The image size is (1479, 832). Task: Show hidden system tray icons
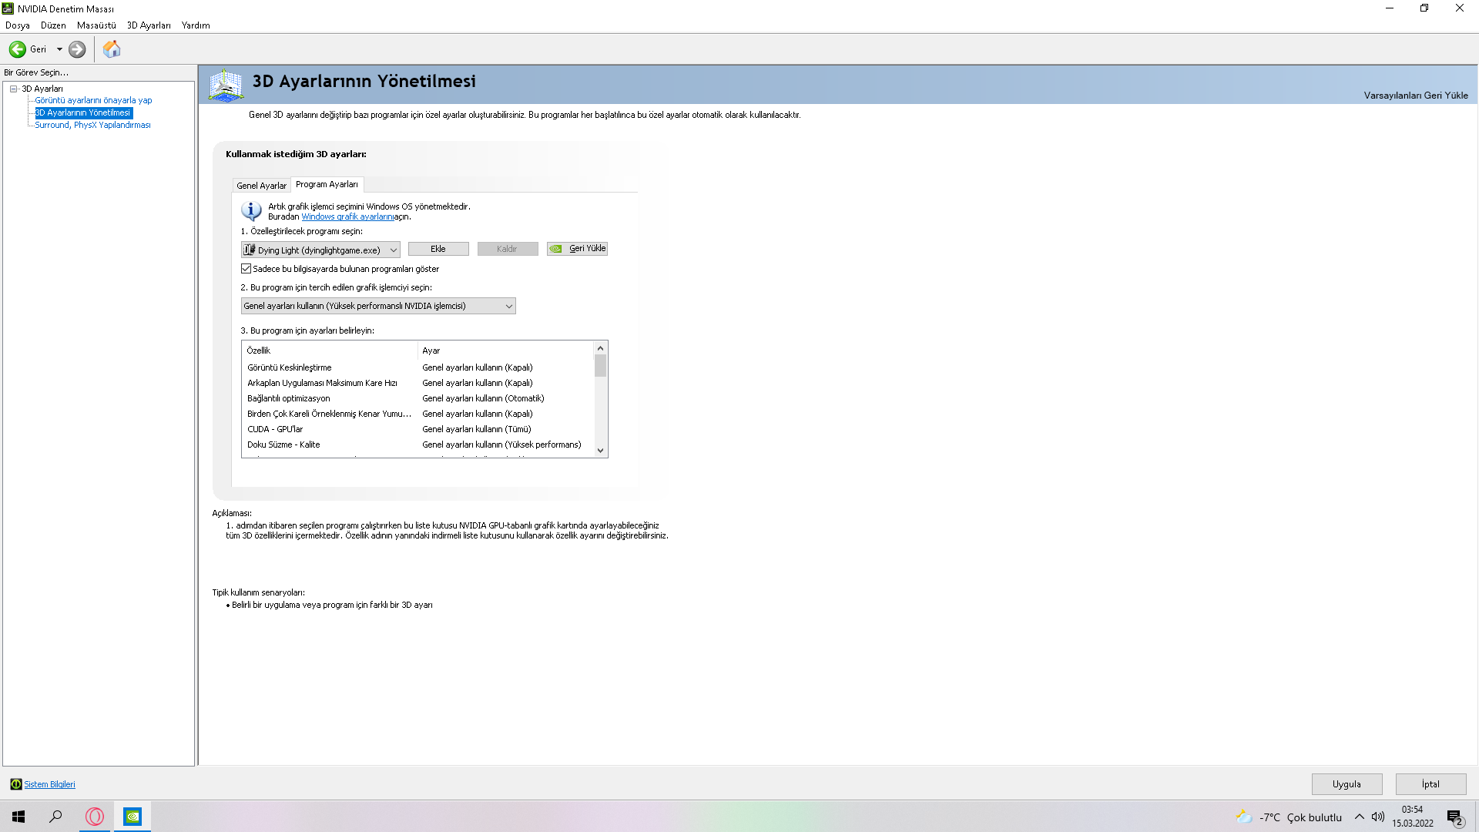pyautogui.click(x=1360, y=817)
